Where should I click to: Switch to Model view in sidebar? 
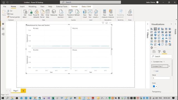click(3, 34)
